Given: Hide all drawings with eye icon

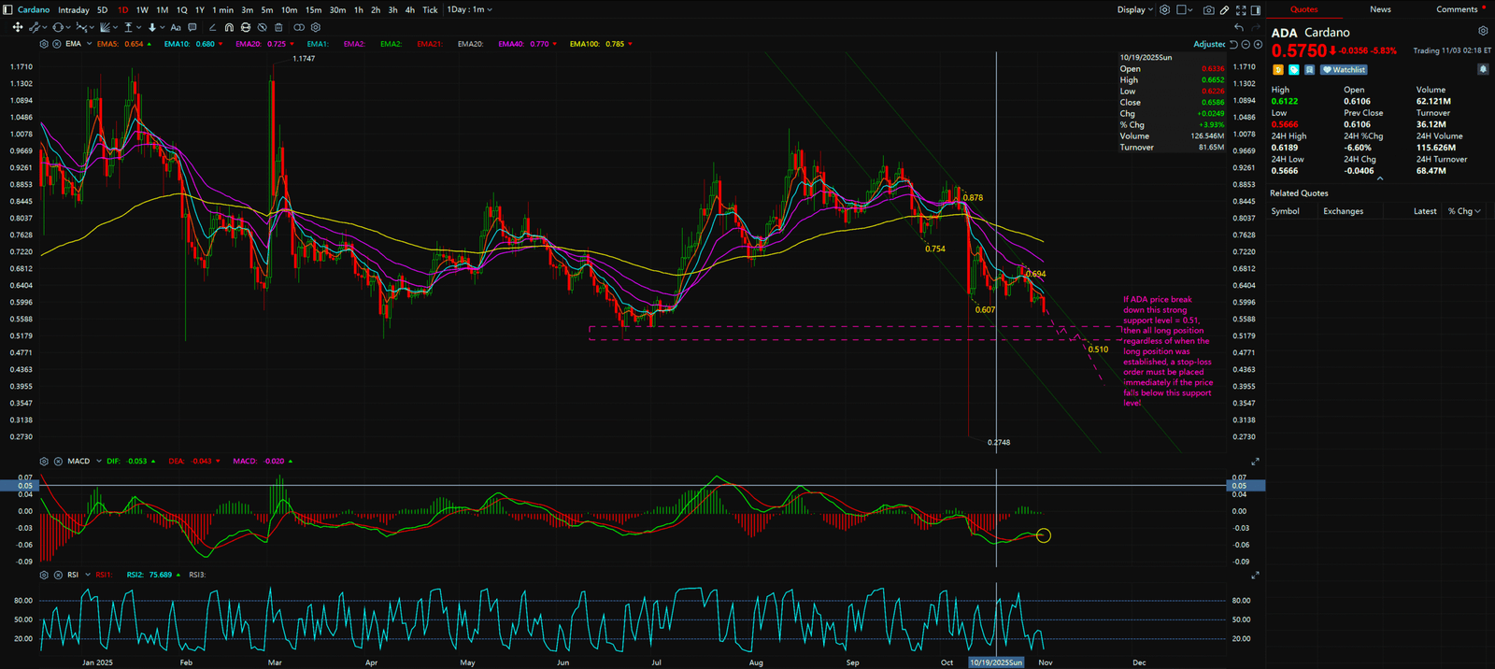Looking at the screenshot, I should (263, 28).
